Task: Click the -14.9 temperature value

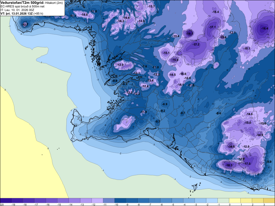Action: click(260, 135)
